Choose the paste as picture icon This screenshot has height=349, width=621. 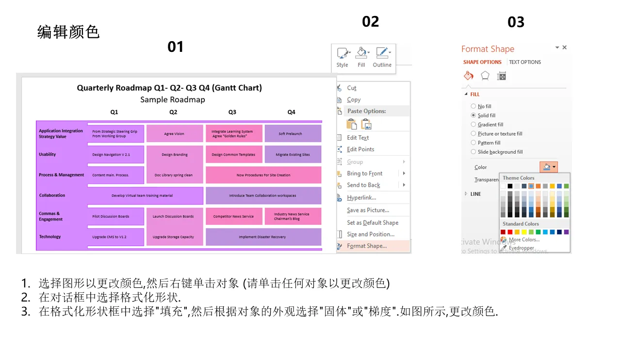click(366, 124)
